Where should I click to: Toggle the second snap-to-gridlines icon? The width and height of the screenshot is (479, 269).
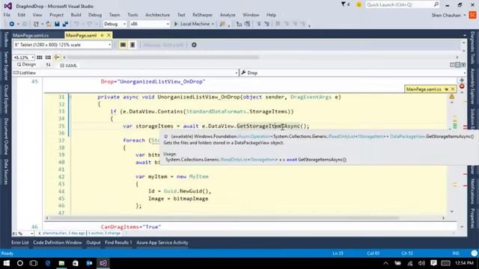(x=48, y=58)
